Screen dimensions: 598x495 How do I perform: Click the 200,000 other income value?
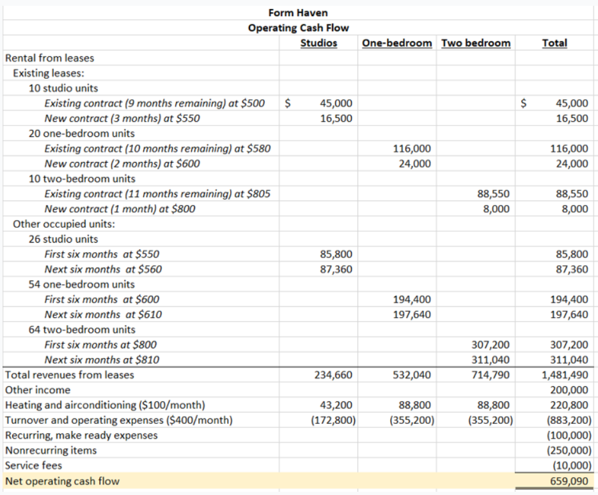[569, 390]
